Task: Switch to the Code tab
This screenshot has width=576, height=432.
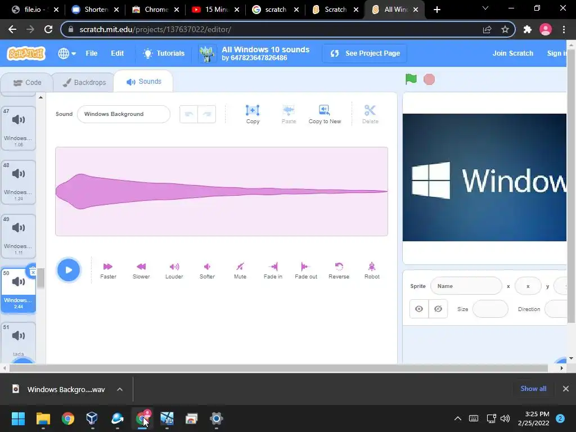Action: click(27, 83)
